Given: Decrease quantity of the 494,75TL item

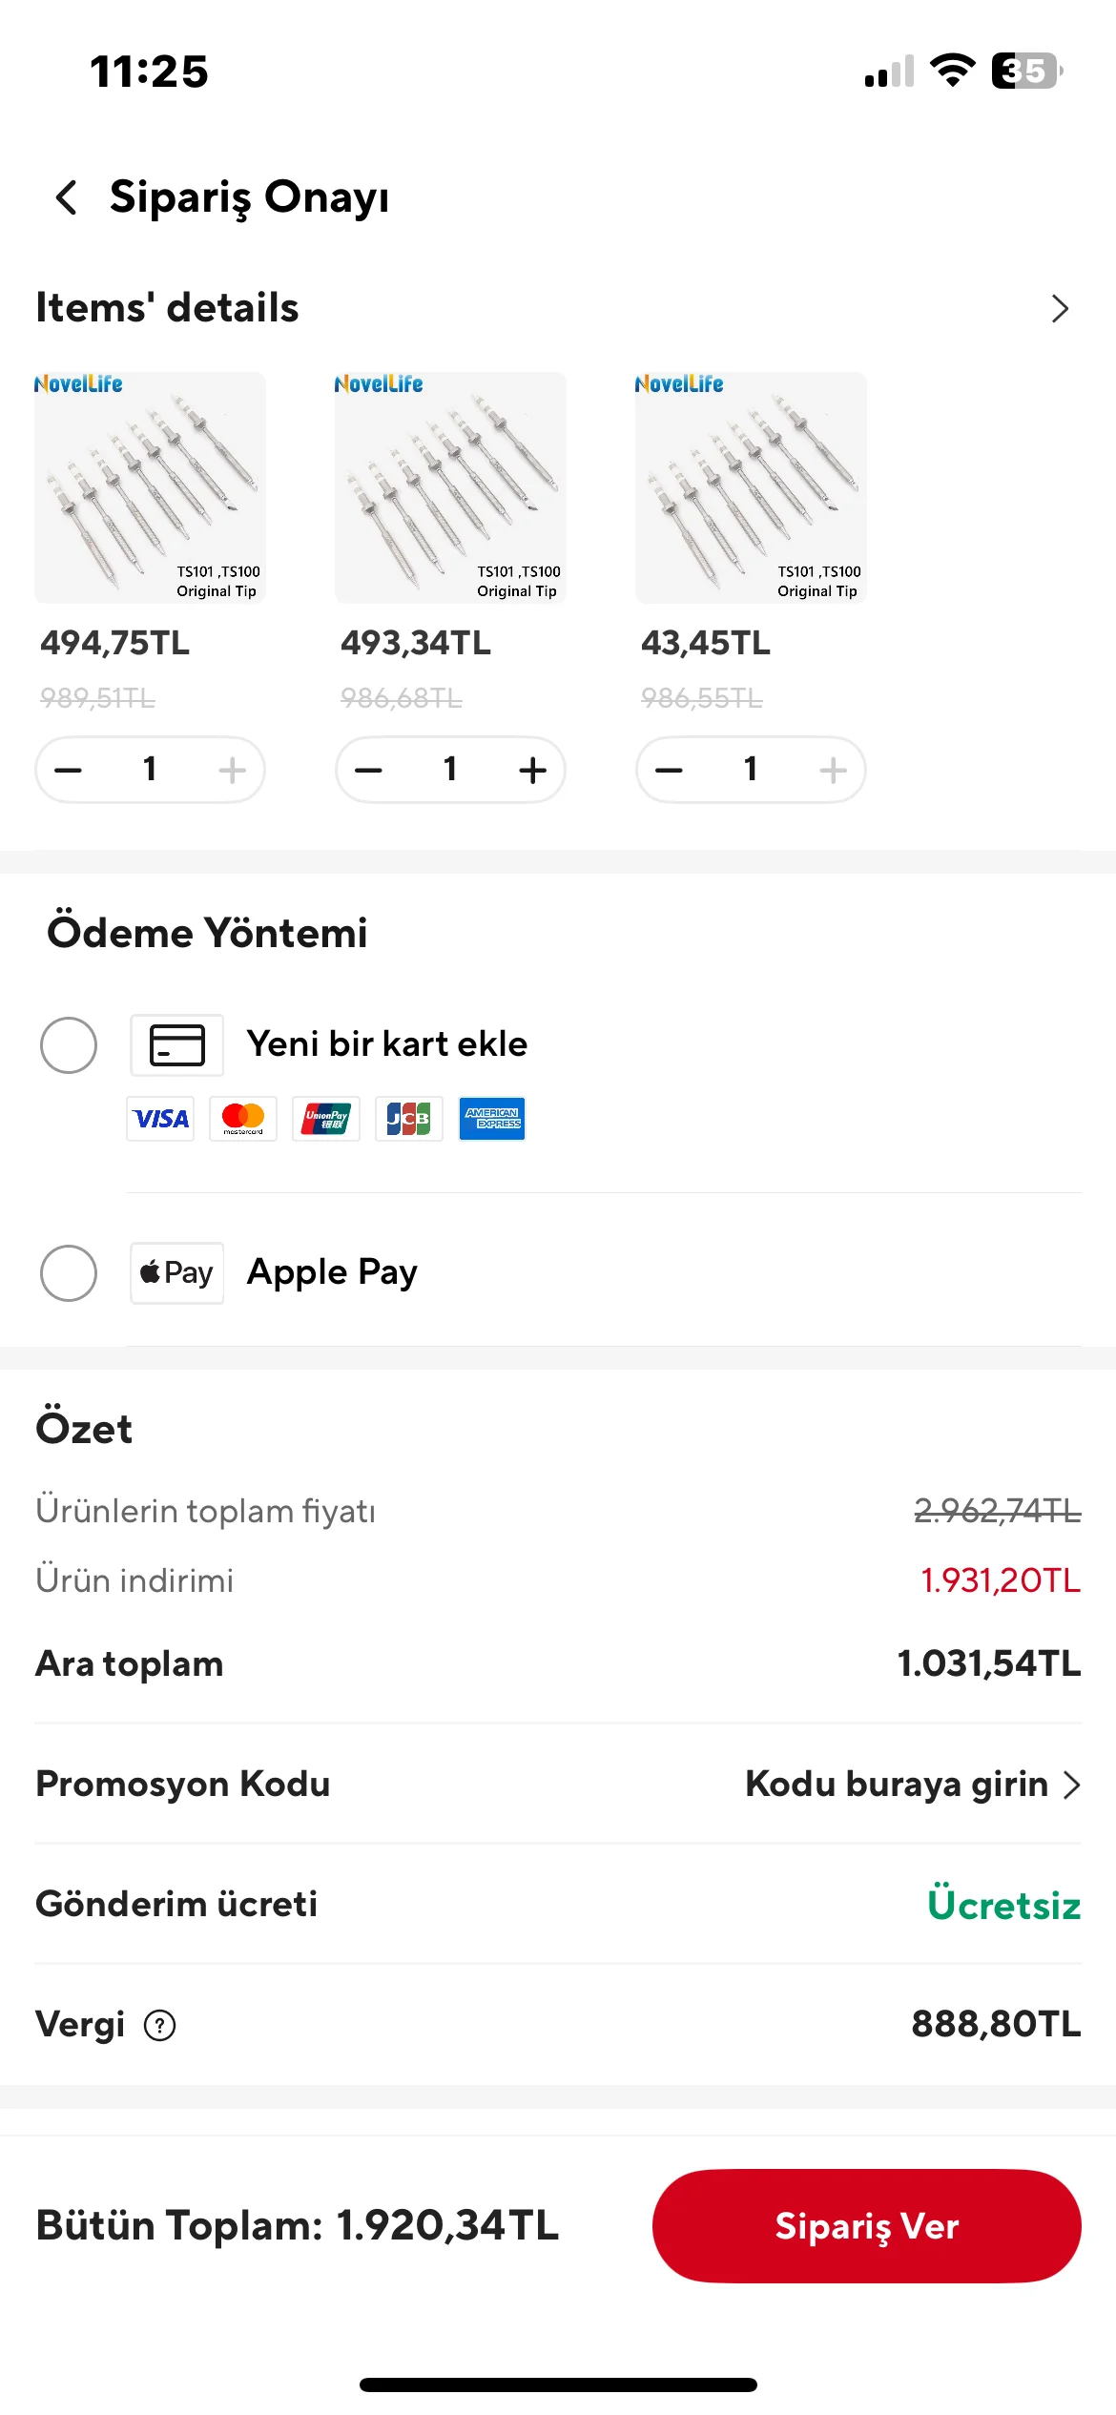Looking at the screenshot, I should 69,770.
